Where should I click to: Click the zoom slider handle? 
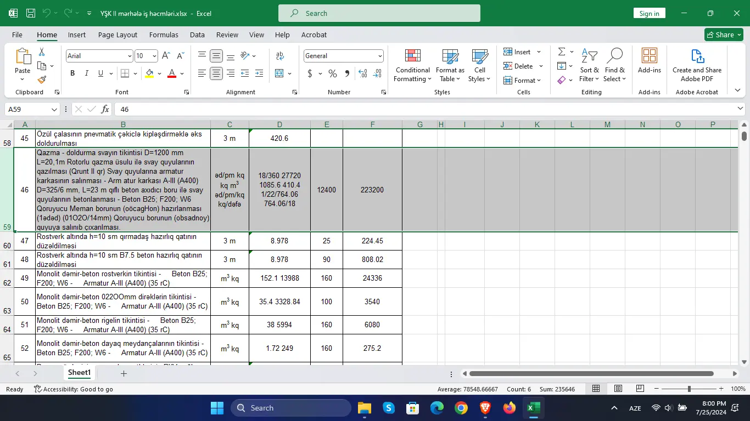click(689, 389)
